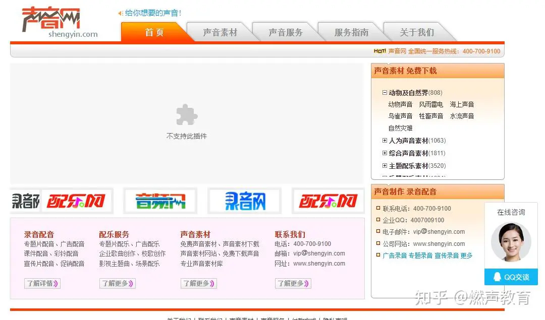545x320 pixels.
Task: Click 邮箱: vip@shengyin.com in 联系我们
Action: coord(310,253)
